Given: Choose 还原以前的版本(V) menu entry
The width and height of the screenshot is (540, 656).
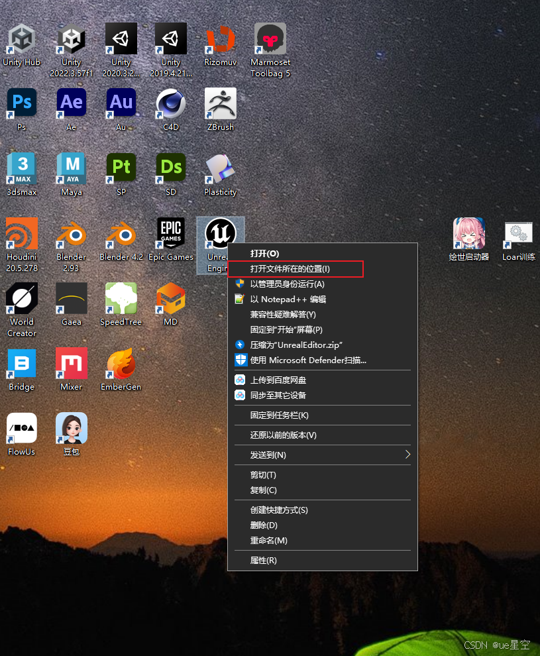Looking at the screenshot, I should pyautogui.click(x=323, y=435).
